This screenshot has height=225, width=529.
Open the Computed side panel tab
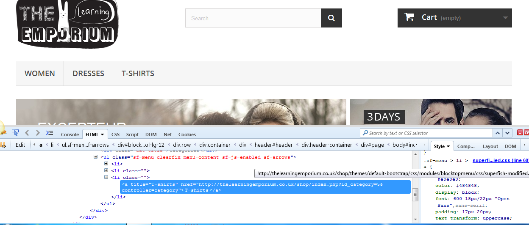466,146
